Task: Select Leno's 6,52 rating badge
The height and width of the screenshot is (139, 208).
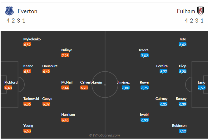Action: [x=201, y=88]
